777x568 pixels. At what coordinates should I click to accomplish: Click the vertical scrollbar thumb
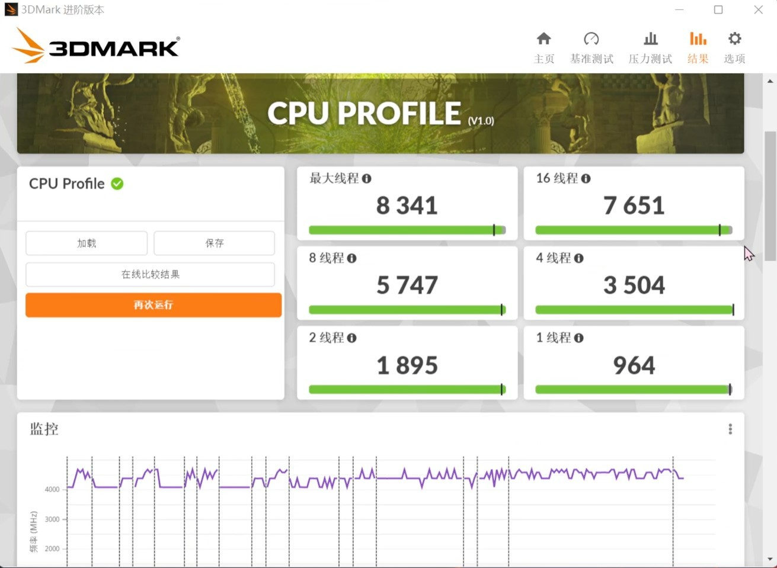tap(770, 195)
